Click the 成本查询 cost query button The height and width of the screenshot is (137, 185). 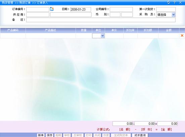[140, 135]
